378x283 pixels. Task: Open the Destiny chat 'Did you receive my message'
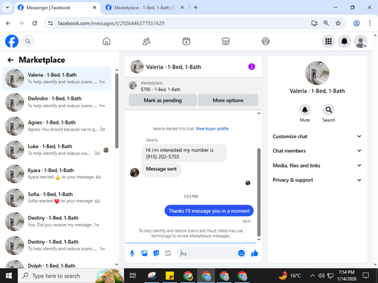(x=57, y=221)
